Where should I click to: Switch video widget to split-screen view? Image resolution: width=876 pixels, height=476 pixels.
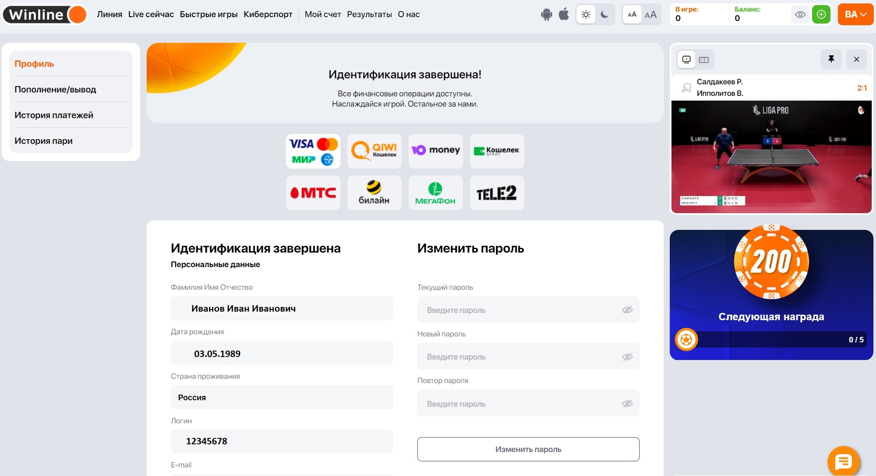[x=704, y=60]
